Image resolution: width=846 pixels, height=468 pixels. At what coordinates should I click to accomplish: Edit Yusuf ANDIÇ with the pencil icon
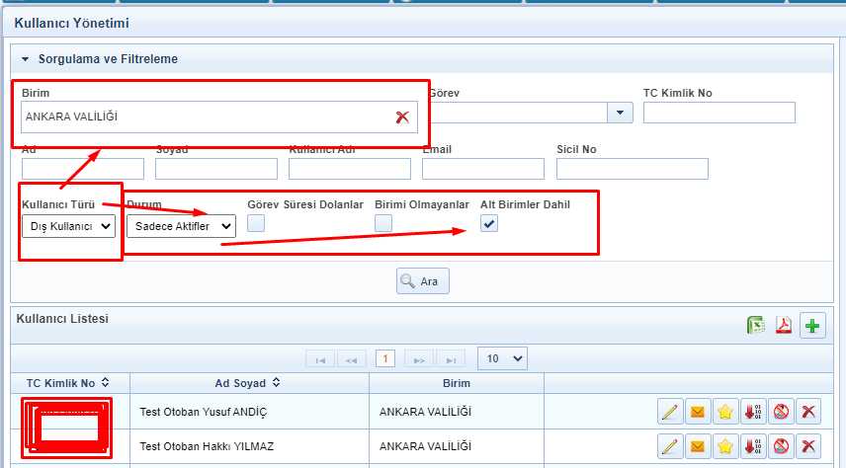tap(669, 411)
